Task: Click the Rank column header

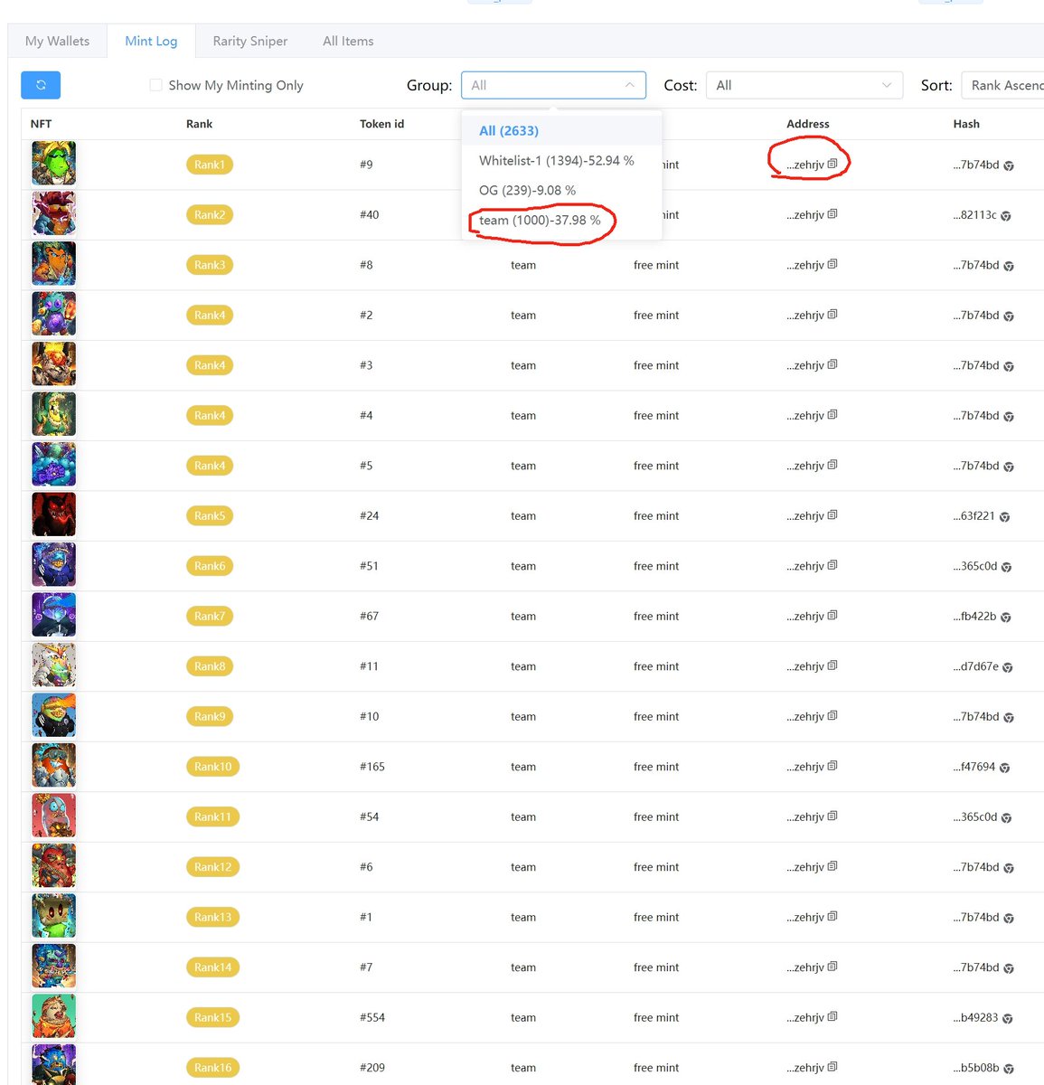Action: tap(200, 124)
